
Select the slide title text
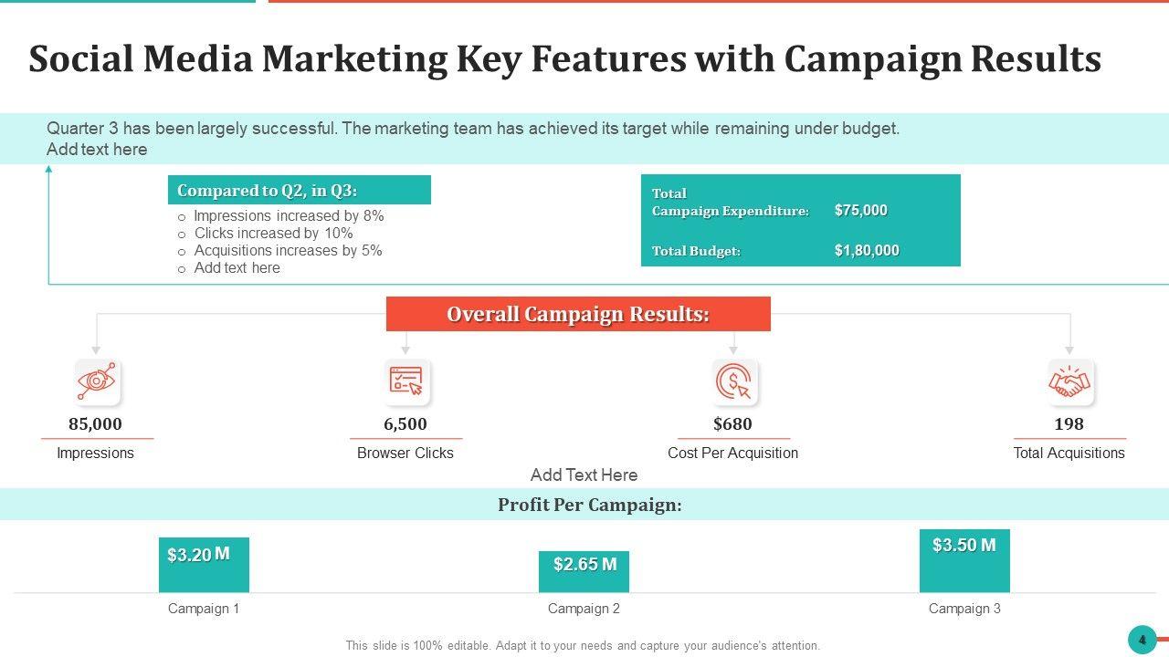click(x=564, y=59)
